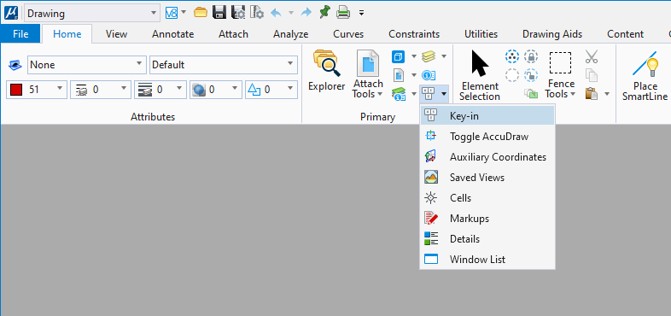Viewport: 671px width, 316px height.
Task: Click the highlighted Key-in ribbon icon
Action: tap(429, 93)
